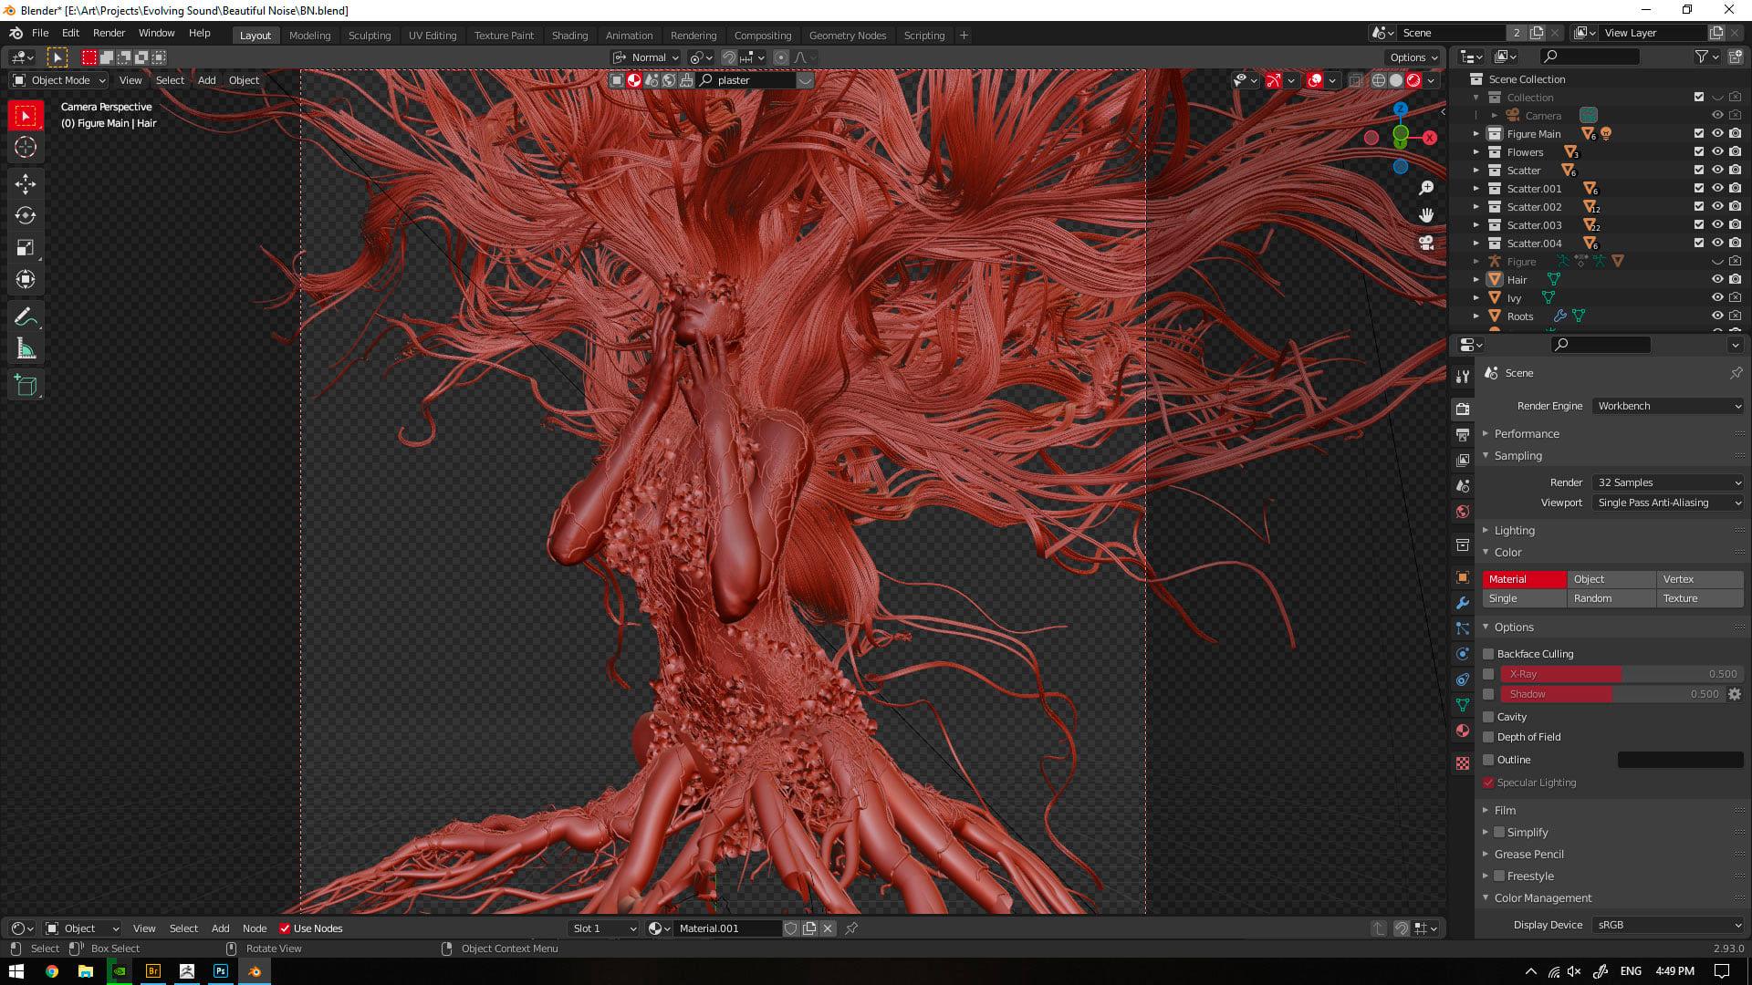Enable the Shadow checkbox
This screenshot has width=1752, height=985.
[1488, 694]
